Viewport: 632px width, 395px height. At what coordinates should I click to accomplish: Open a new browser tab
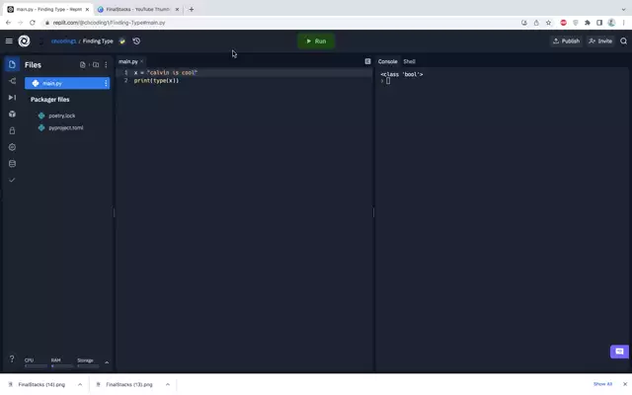click(x=192, y=9)
